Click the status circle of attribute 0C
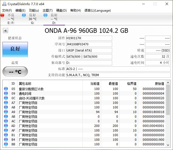This screenshot has width=173, height=150. coord(6,98)
